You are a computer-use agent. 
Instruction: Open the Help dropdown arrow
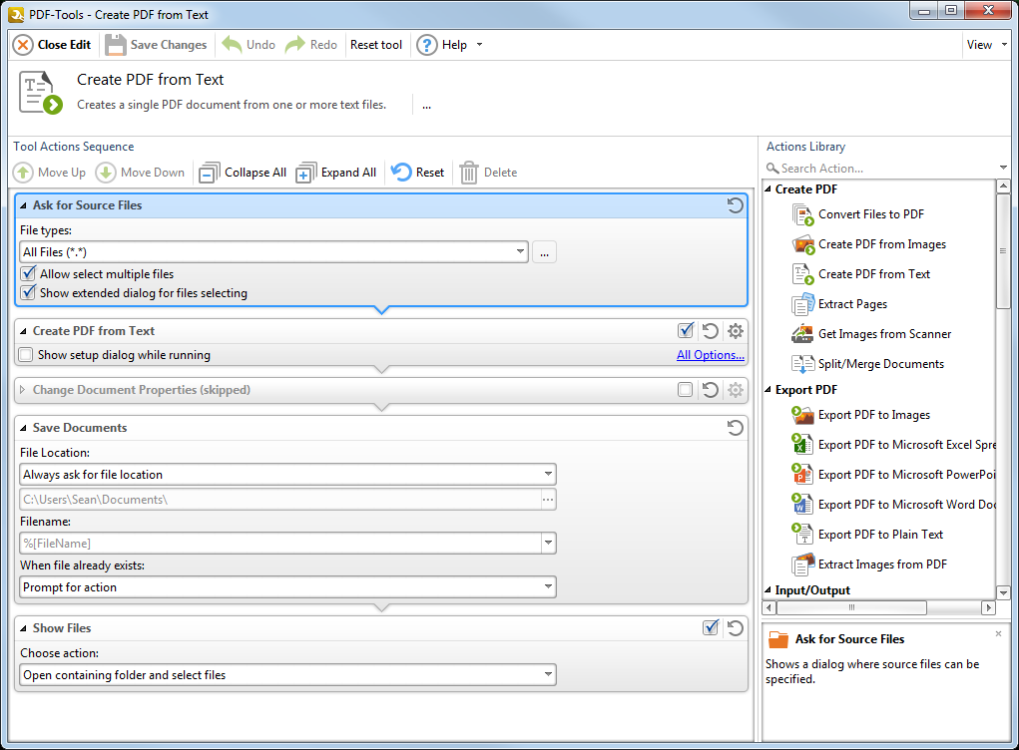[x=480, y=45]
